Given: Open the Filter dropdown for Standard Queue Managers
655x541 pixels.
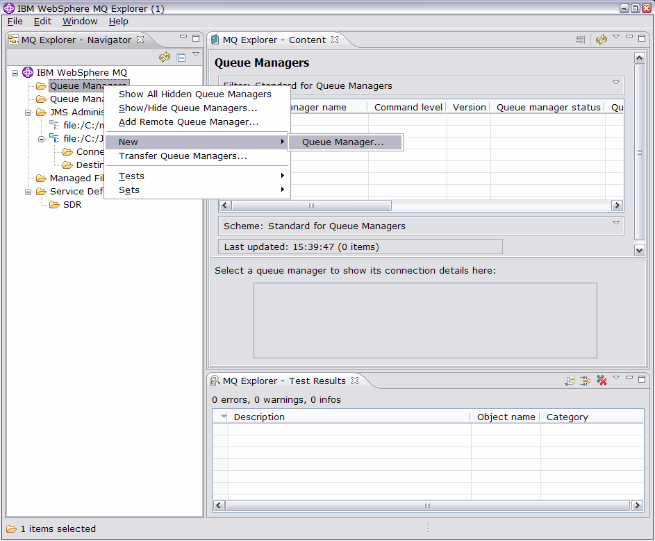Looking at the screenshot, I should pos(615,81).
